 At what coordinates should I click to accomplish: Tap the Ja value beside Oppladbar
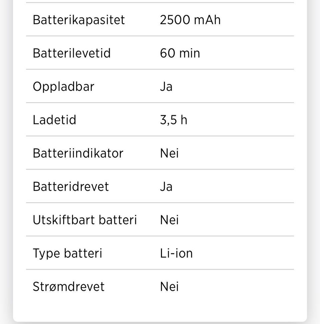(166, 87)
